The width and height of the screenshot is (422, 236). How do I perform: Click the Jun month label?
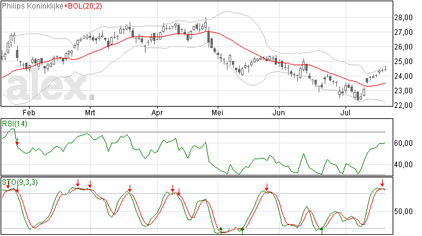[278, 112]
